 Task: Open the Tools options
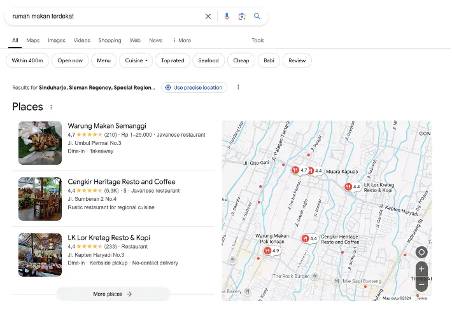pyautogui.click(x=258, y=41)
